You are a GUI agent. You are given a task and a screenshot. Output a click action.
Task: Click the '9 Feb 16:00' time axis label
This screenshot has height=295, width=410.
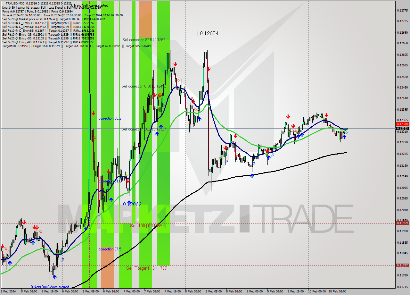(296, 291)
